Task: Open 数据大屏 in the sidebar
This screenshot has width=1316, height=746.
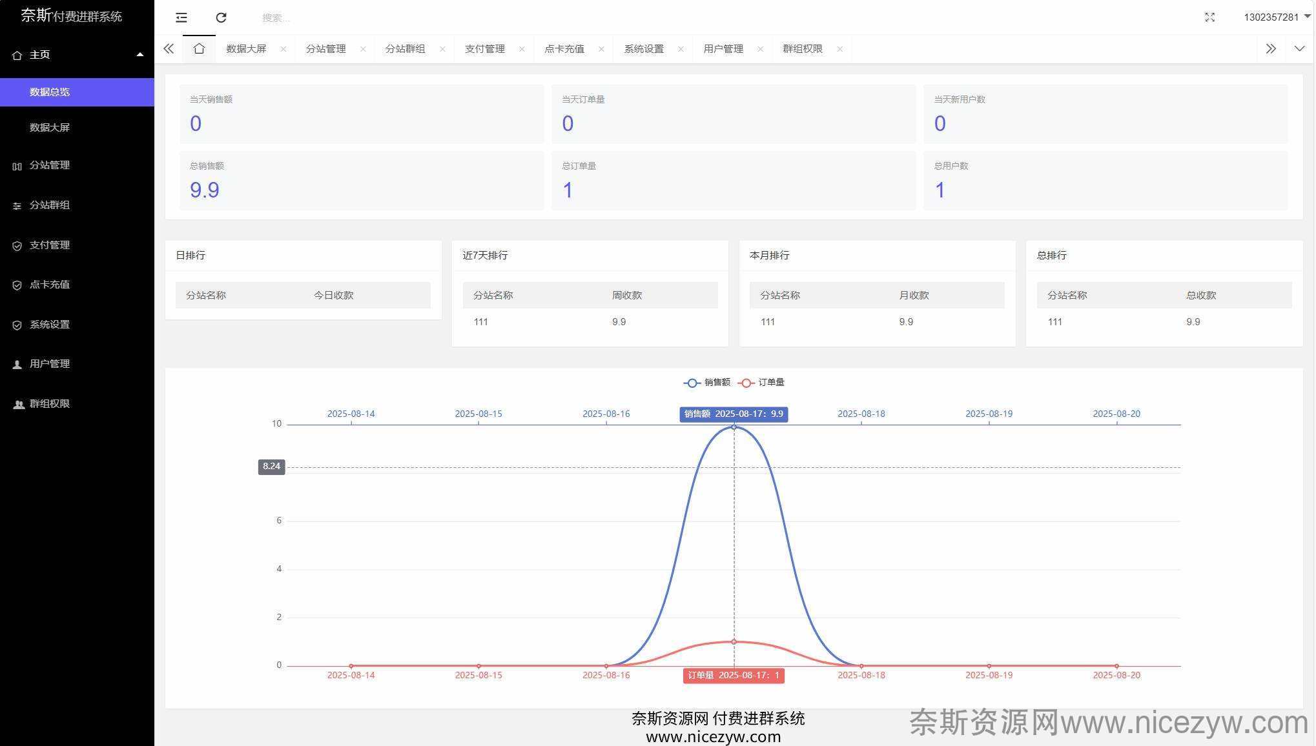Action: (50, 128)
